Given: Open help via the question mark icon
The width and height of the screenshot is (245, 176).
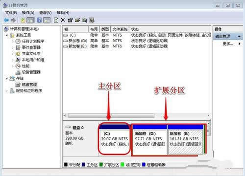Looking at the screenshot, I should [39, 20].
